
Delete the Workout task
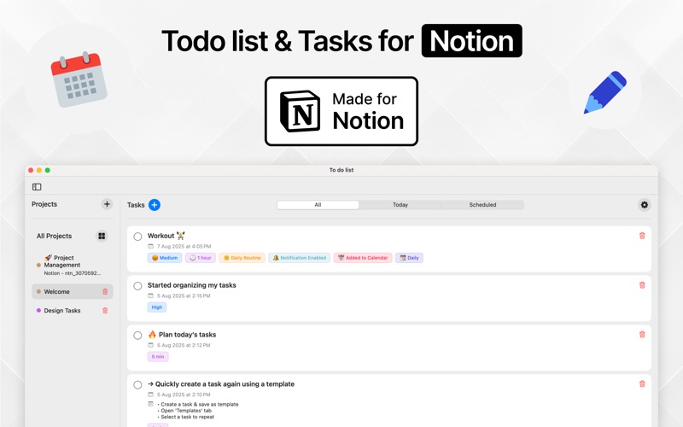[642, 236]
